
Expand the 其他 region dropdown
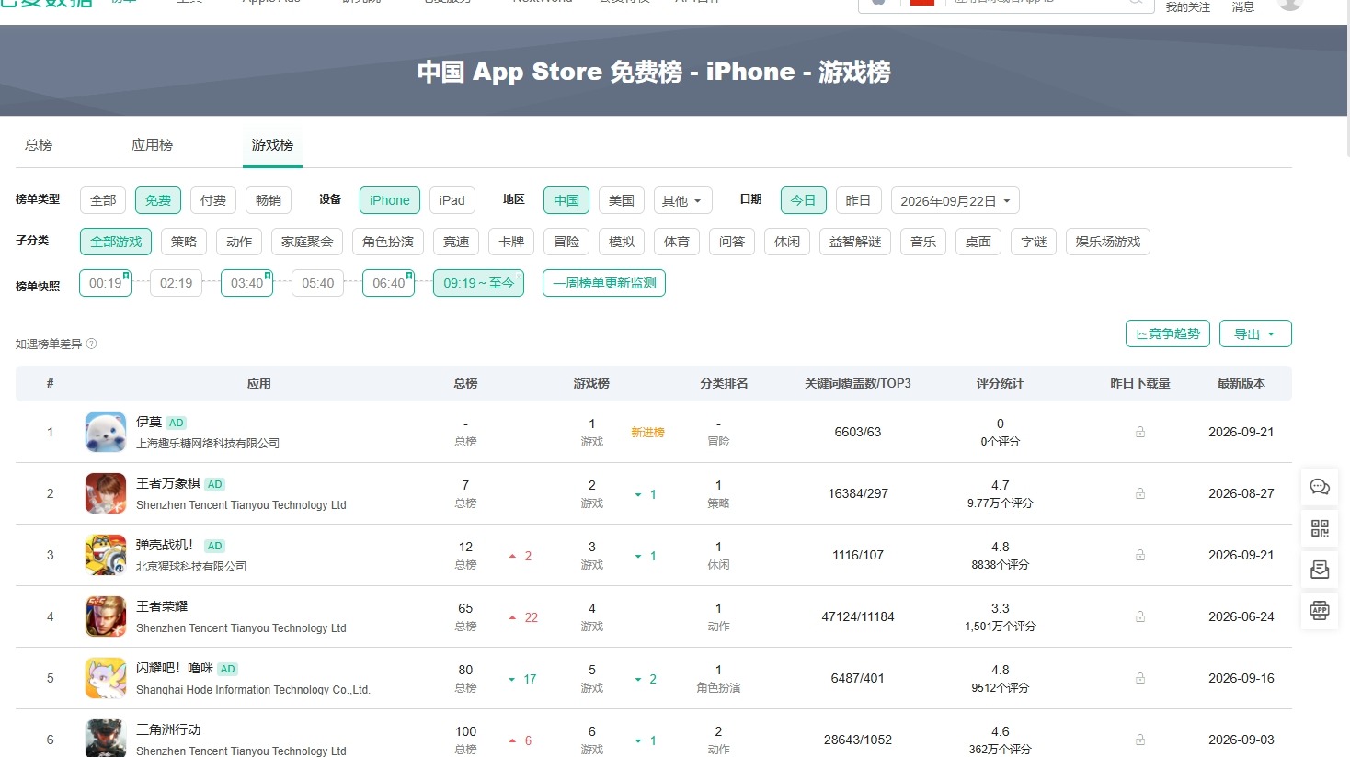pyautogui.click(x=682, y=200)
